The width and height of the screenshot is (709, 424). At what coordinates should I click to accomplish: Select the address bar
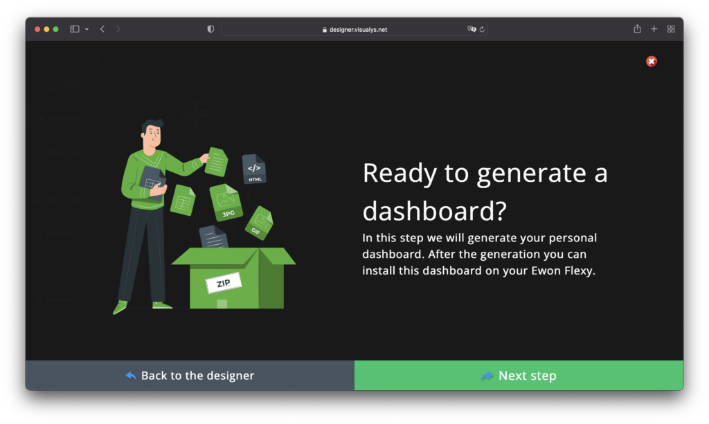[x=354, y=29]
